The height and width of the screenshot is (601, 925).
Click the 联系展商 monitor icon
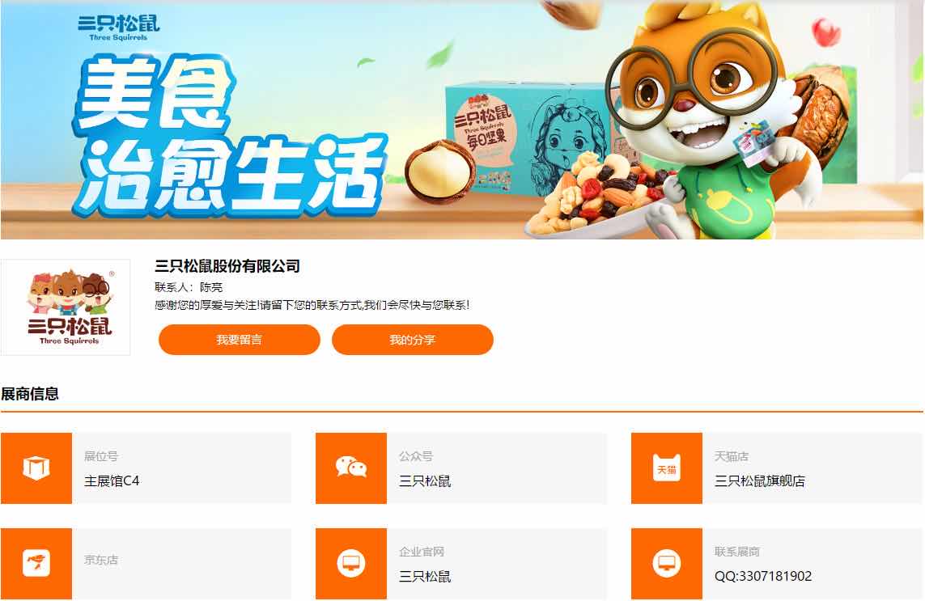click(x=667, y=563)
